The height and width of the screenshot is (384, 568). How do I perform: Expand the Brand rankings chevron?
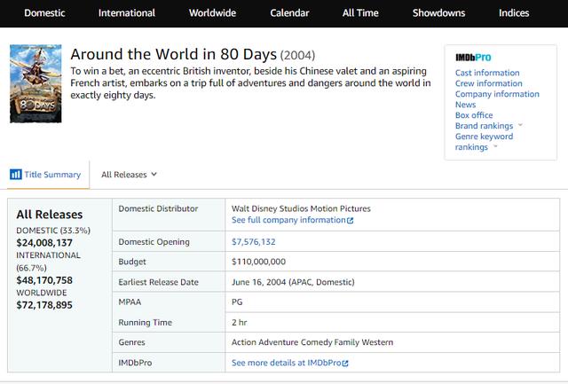click(x=520, y=126)
